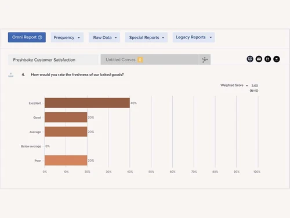Switch to the Untitled Canvas tab
This screenshot has height=218, width=290.
pos(150,59)
